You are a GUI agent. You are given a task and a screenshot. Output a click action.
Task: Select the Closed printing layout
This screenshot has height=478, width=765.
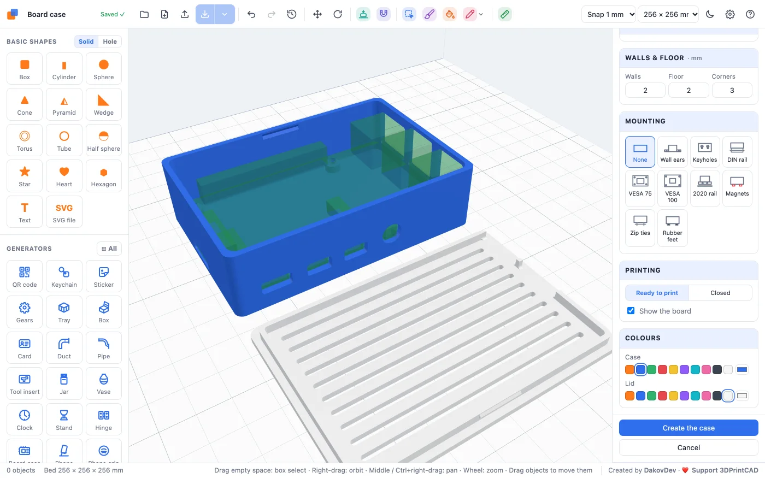(x=720, y=293)
